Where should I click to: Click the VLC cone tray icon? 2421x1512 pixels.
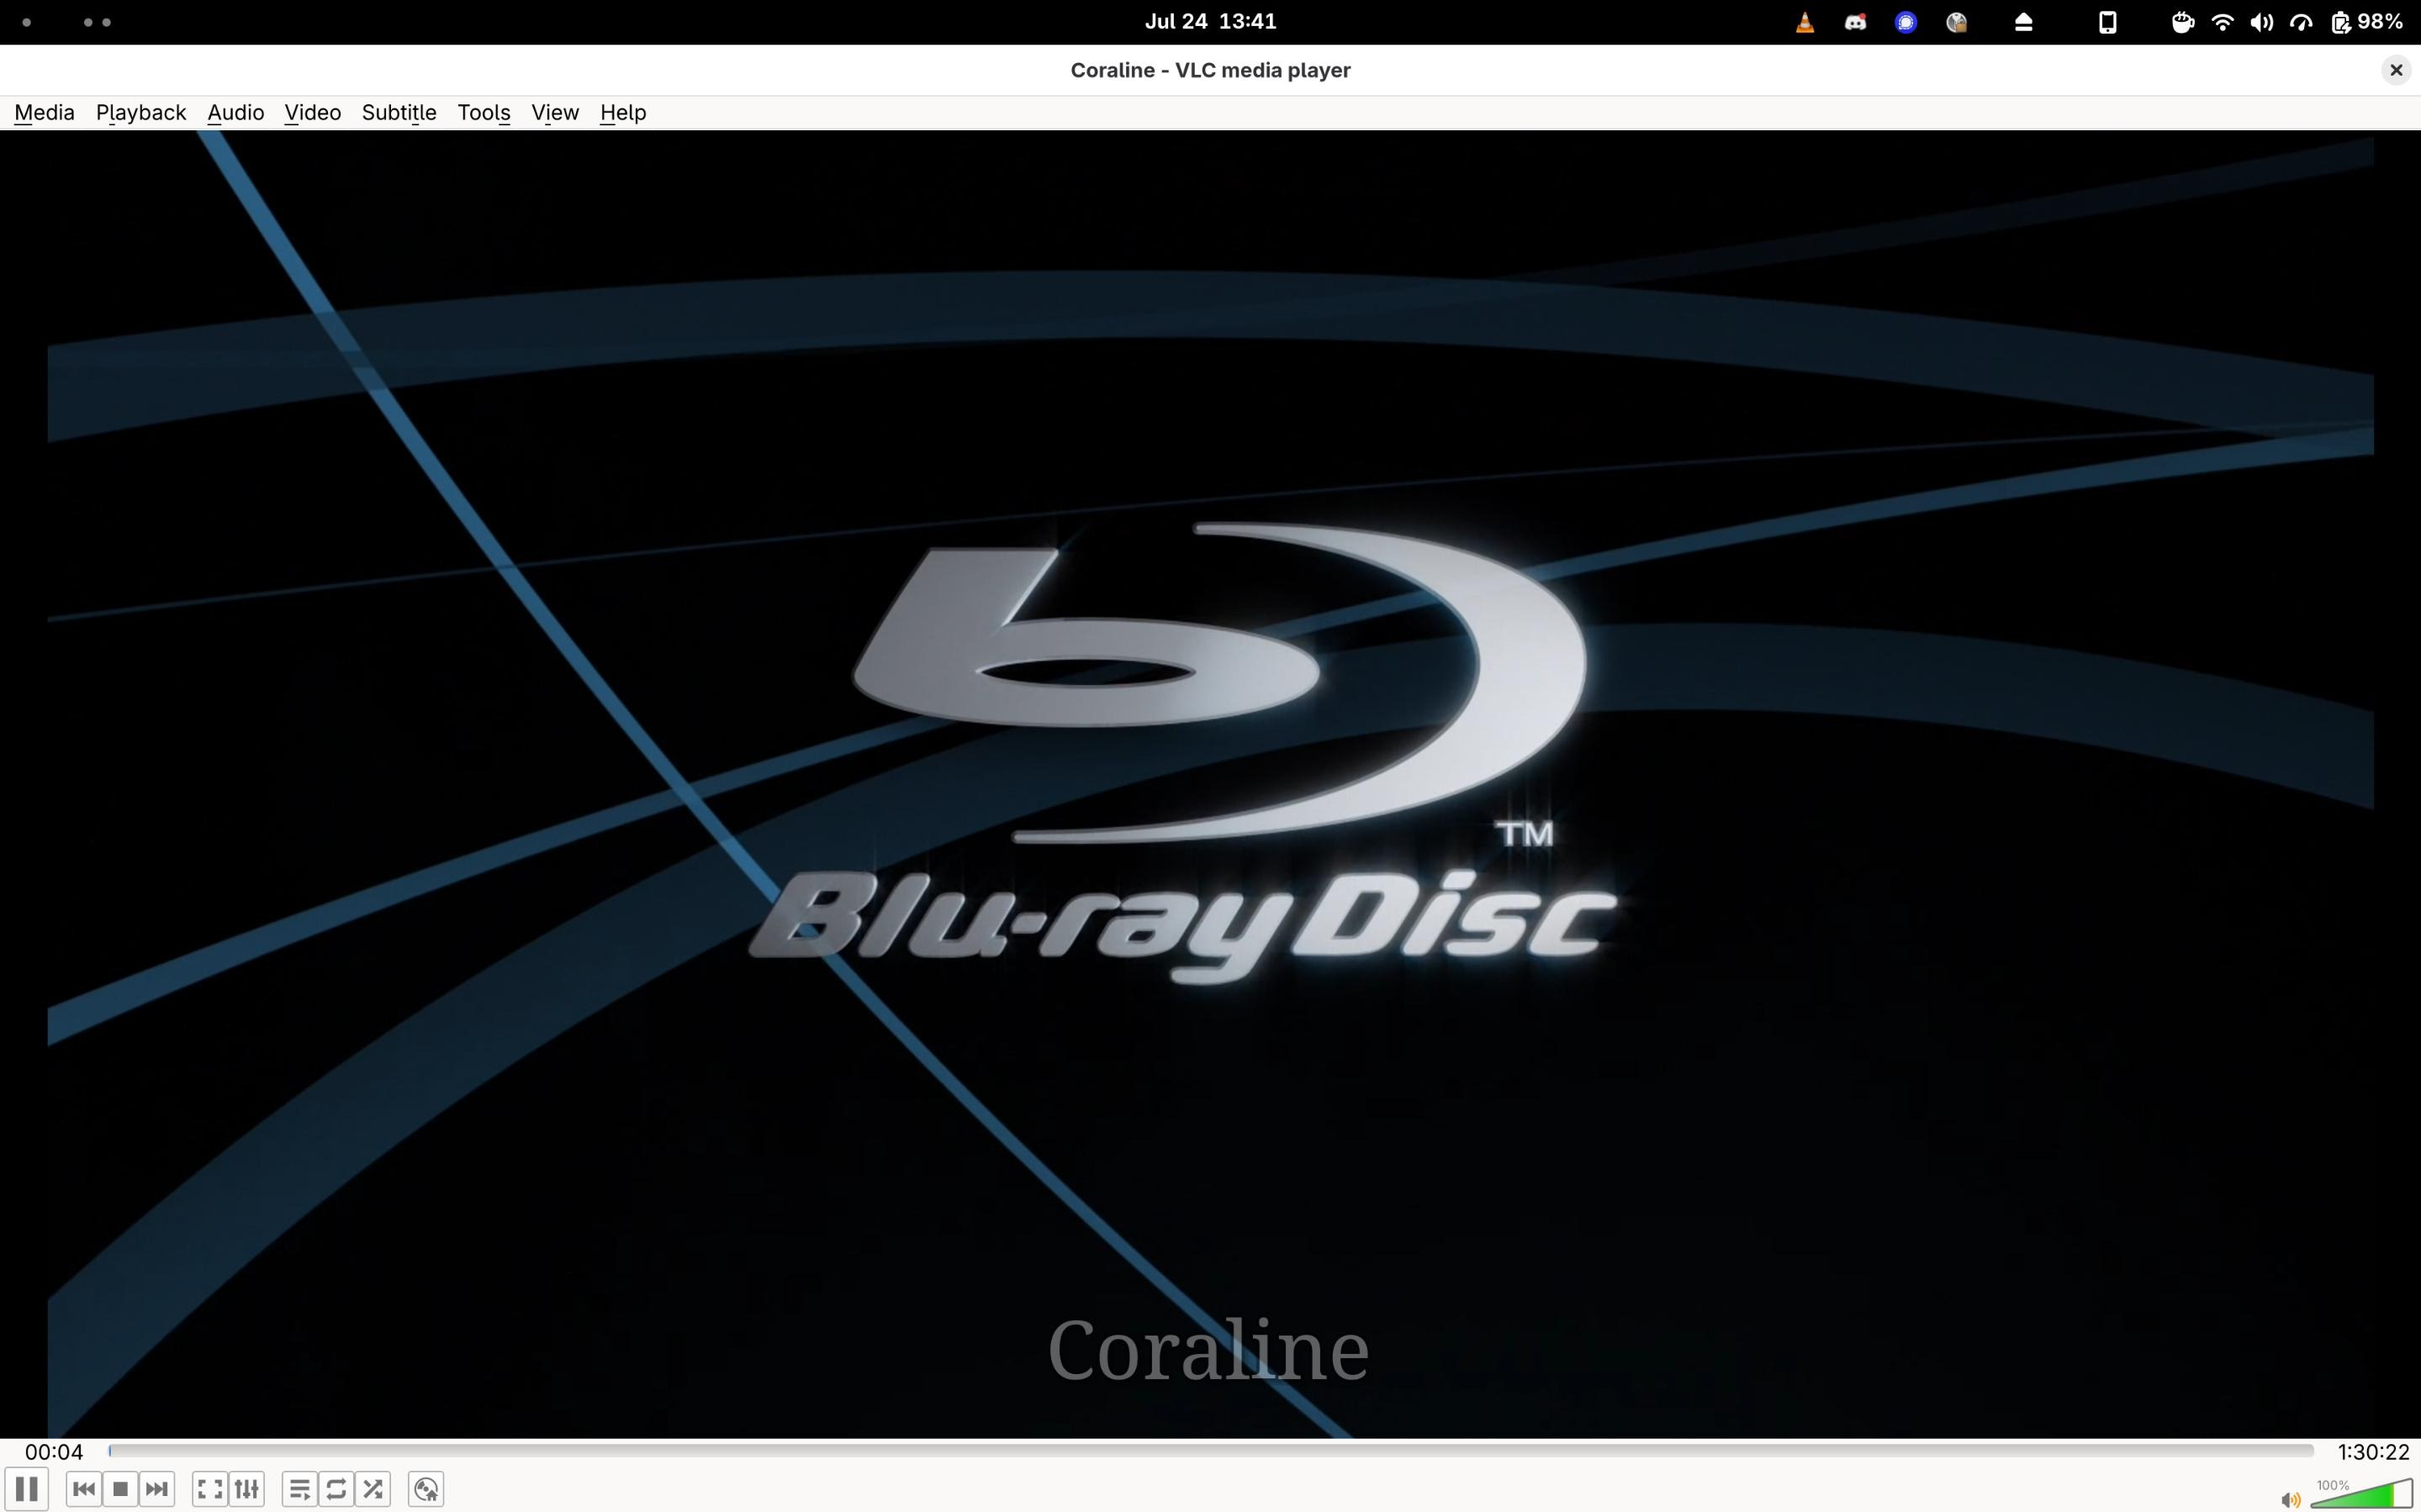[x=1805, y=22]
